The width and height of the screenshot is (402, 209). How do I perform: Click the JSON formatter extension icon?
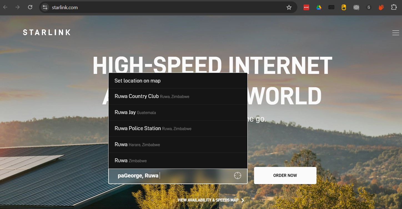coord(369,7)
